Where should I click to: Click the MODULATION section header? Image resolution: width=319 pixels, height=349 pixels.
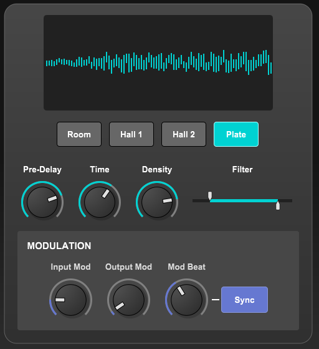pos(59,246)
